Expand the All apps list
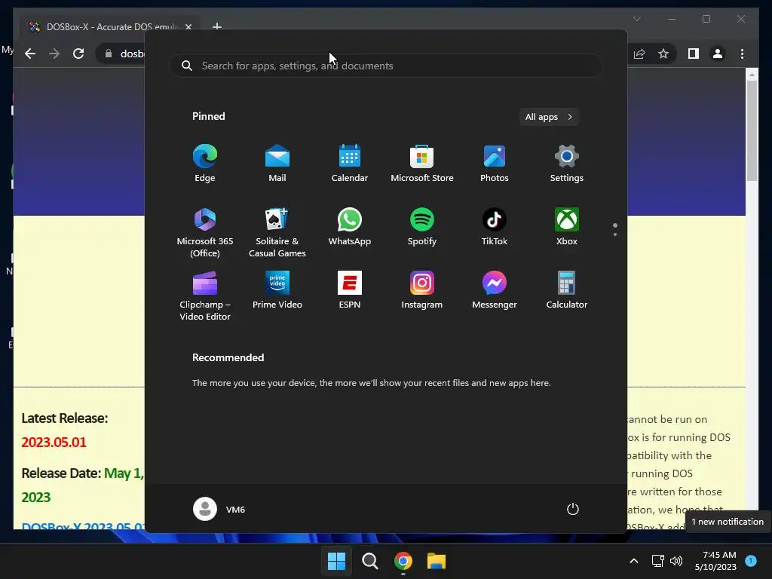This screenshot has width=772, height=579. 549,117
